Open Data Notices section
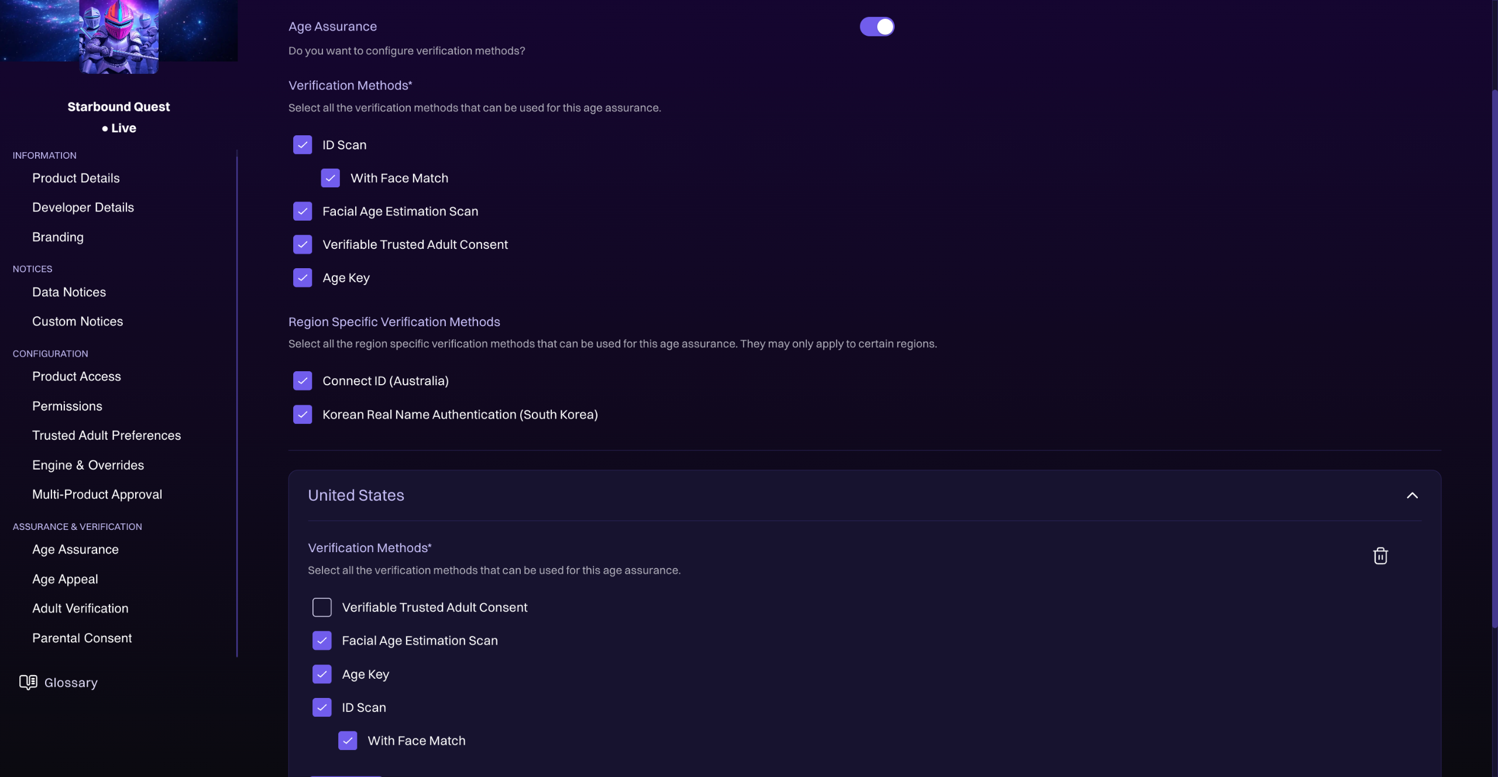 [x=68, y=292]
